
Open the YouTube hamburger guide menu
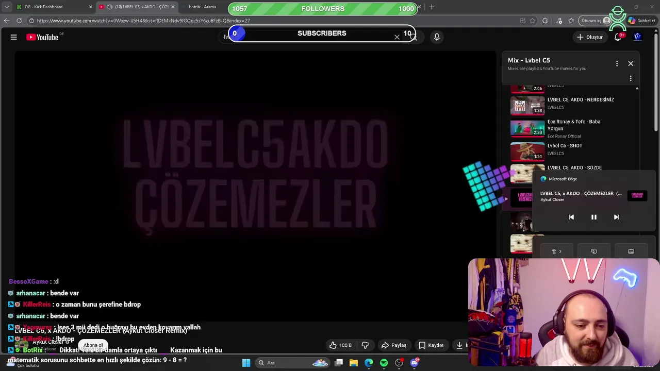coord(14,37)
